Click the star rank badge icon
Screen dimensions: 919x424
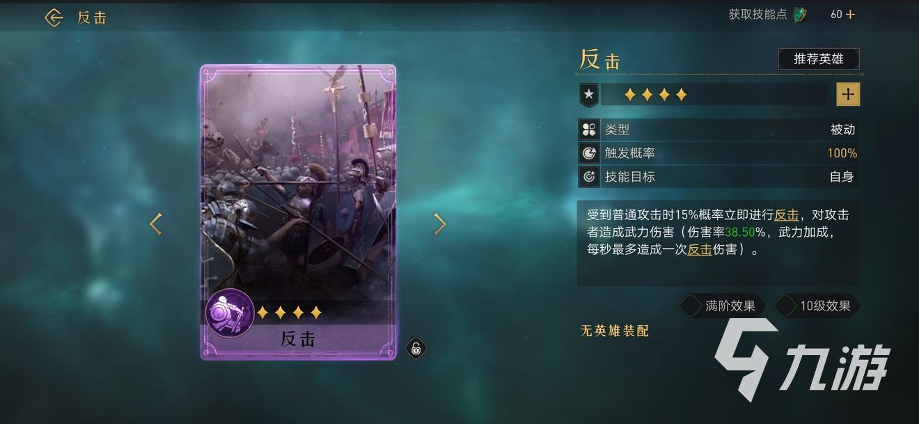(x=589, y=94)
